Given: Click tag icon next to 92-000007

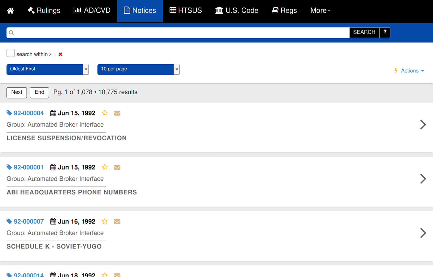Looking at the screenshot, I should click(x=9, y=221).
